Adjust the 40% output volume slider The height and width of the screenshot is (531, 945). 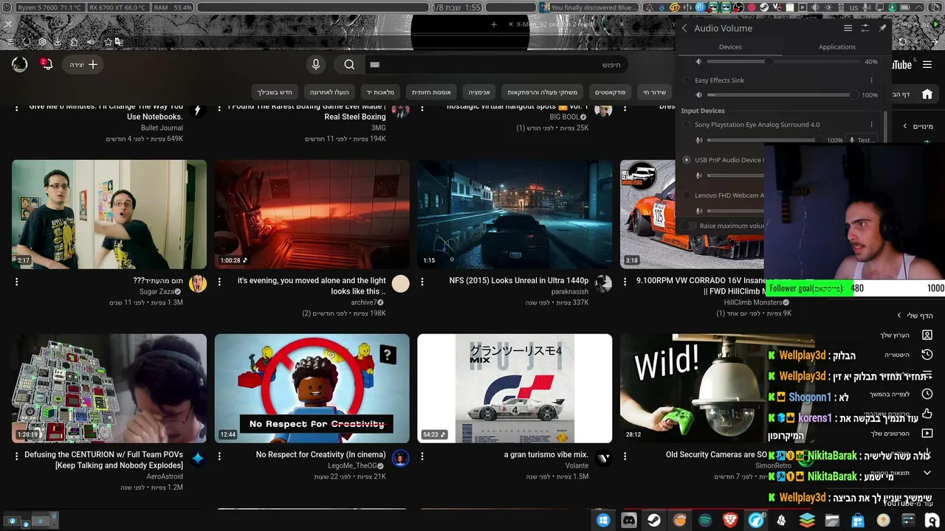[x=783, y=62]
